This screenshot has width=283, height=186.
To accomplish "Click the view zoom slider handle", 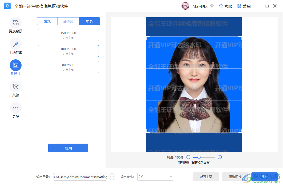I will tap(199, 157).
